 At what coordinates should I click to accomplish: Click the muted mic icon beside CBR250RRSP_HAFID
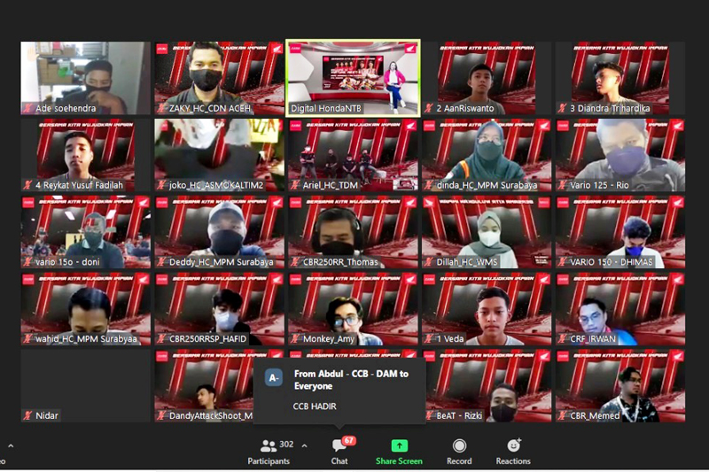click(x=161, y=338)
